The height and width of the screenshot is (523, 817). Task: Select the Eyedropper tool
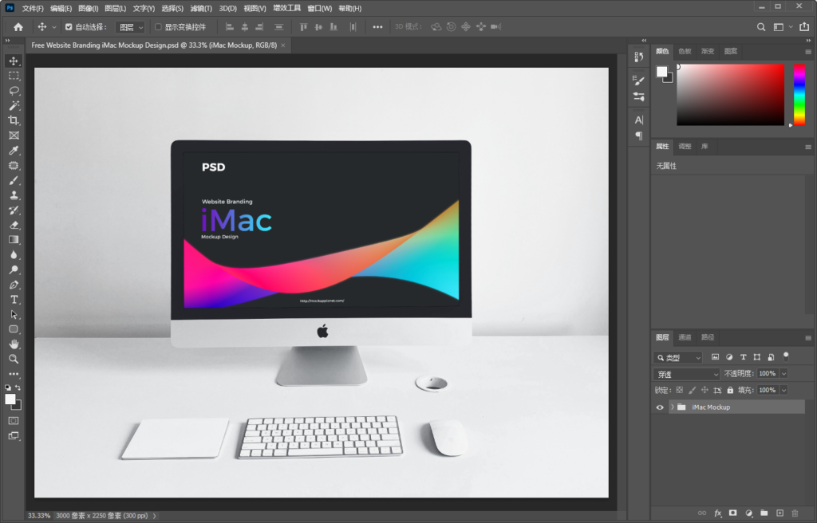(14, 151)
